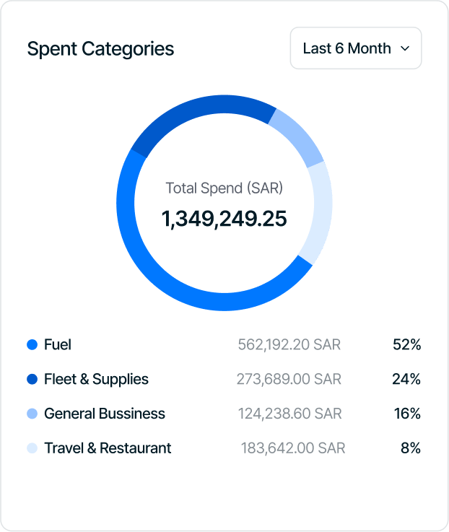Image resolution: width=449 pixels, height=532 pixels.
Task: Click the Fuel legend color dot
Action: pos(32,345)
